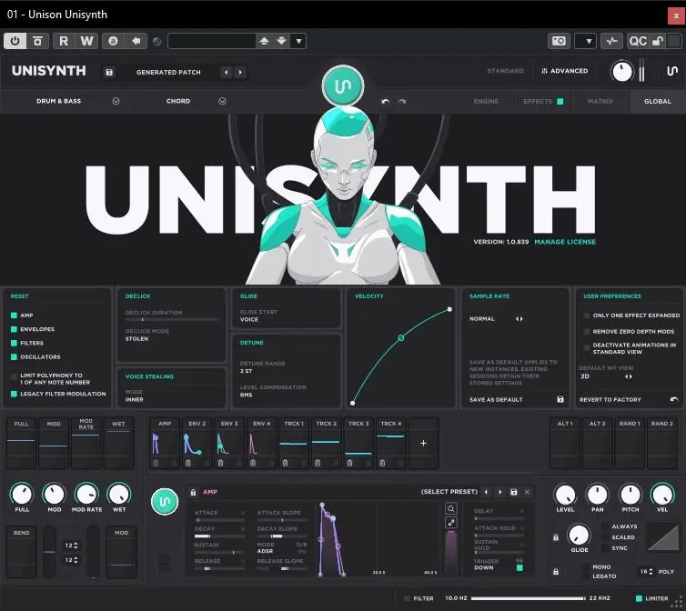This screenshot has height=611, width=686.
Task: Click the trash icon under ENV 2
Action: pyautogui.click(x=188, y=463)
